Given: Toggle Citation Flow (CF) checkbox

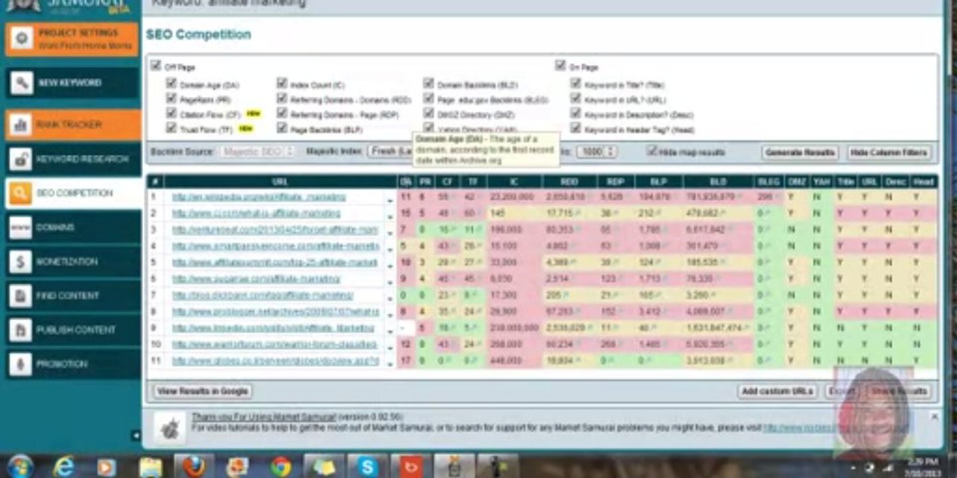Looking at the screenshot, I should (x=172, y=114).
